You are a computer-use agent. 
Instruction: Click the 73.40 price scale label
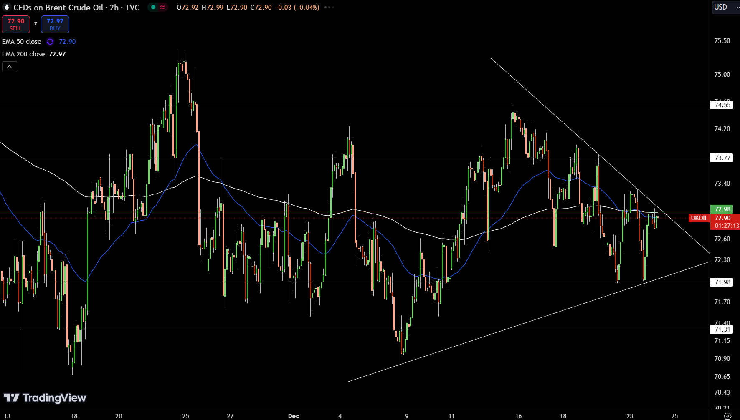pos(722,183)
